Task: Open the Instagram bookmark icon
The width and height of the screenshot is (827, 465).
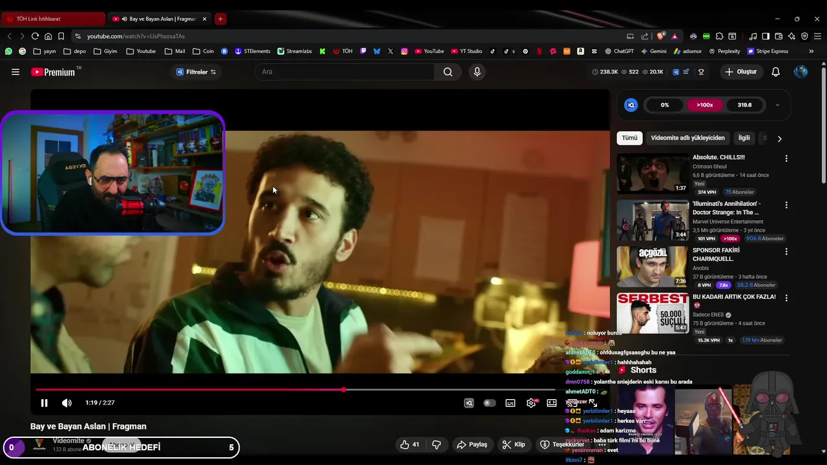Action: (404, 51)
